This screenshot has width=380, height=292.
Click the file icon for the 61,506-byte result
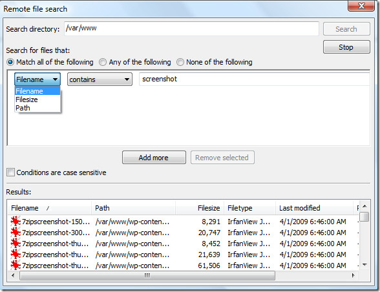click(x=16, y=266)
